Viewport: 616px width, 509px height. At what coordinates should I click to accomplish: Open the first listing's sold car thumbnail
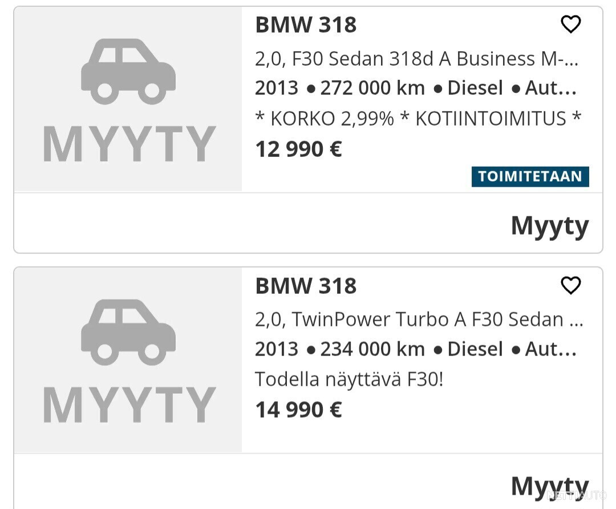(x=128, y=99)
